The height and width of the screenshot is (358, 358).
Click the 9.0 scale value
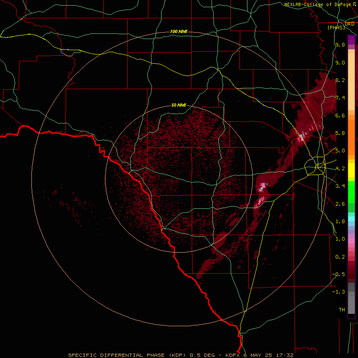pos(340,62)
